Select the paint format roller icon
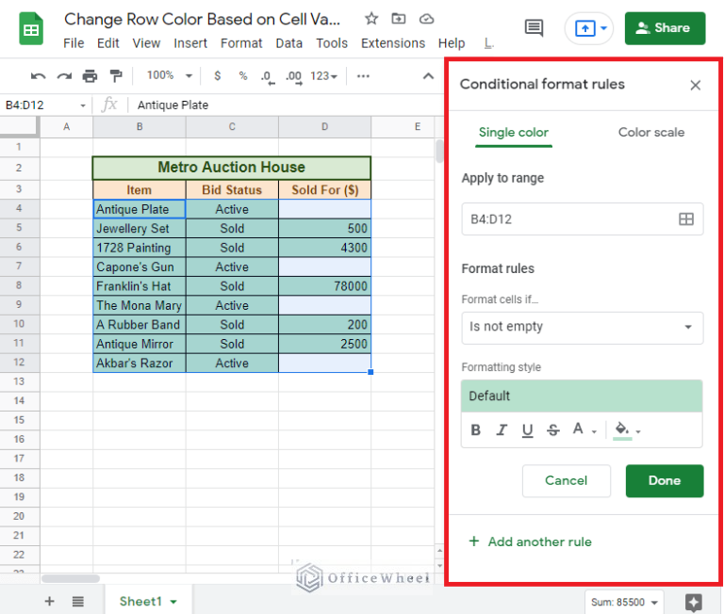This screenshot has width=724, height=614. click(x=115, y=76)
